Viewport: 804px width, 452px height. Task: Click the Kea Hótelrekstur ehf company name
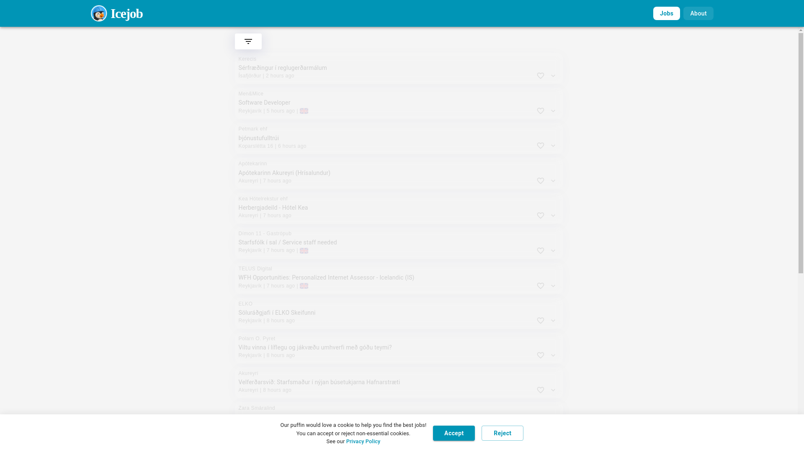(x=263, y=199)
